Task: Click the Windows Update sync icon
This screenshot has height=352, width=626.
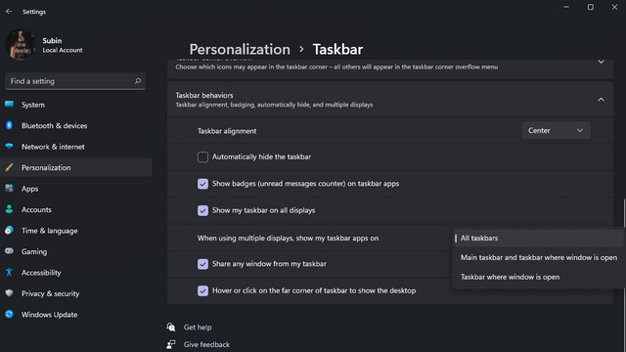Action: coord(9,315)
